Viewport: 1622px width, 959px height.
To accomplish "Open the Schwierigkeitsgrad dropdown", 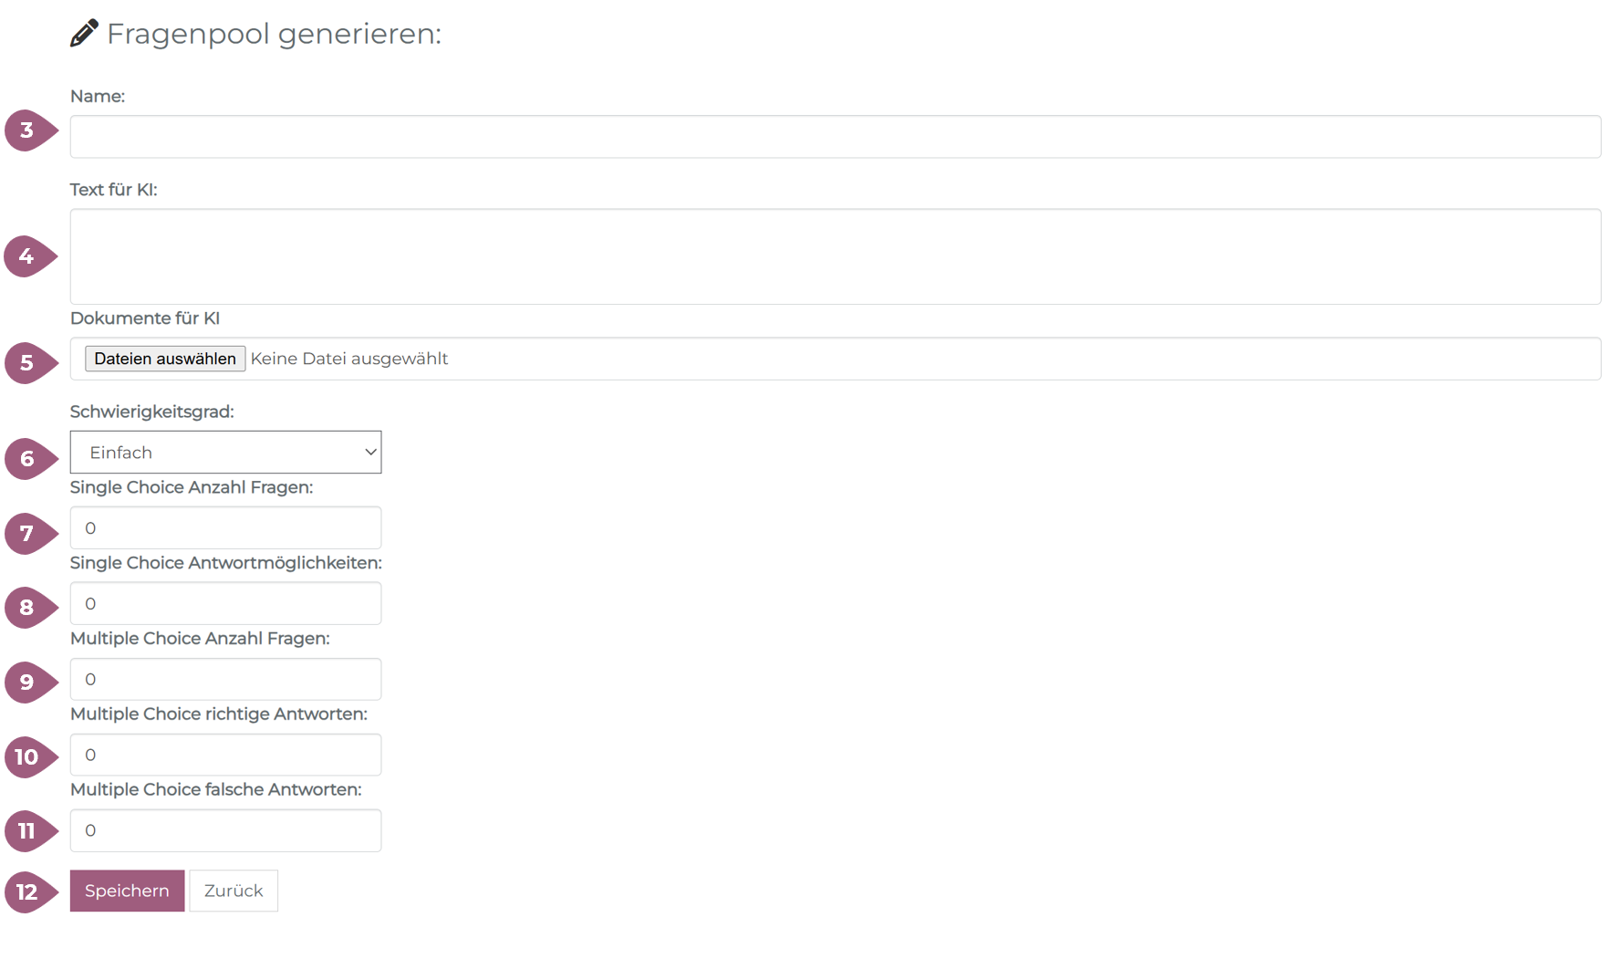I will pos(225,453).
